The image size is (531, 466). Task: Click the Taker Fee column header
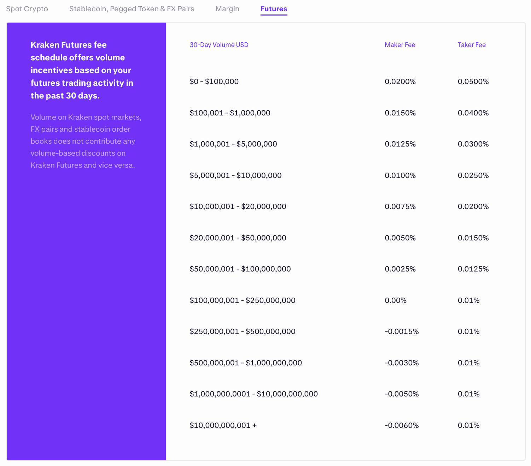[x=472, y=45]
